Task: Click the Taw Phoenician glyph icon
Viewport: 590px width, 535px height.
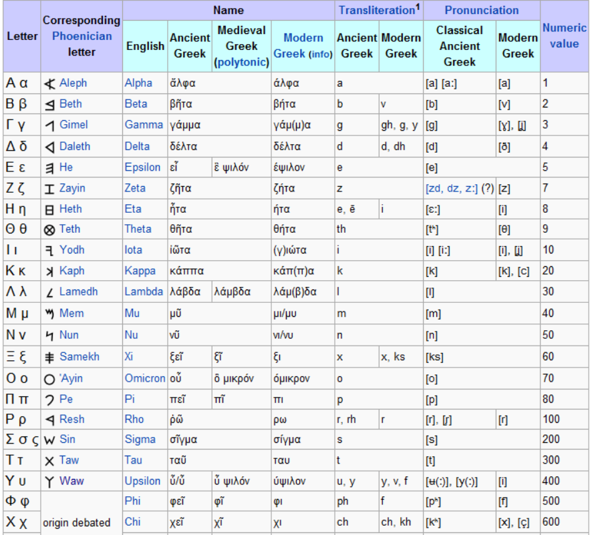Action: (x=49, y=461)
